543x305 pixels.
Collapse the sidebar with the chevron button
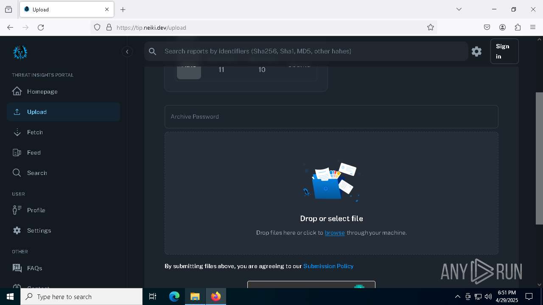click(x=127, y=52)
